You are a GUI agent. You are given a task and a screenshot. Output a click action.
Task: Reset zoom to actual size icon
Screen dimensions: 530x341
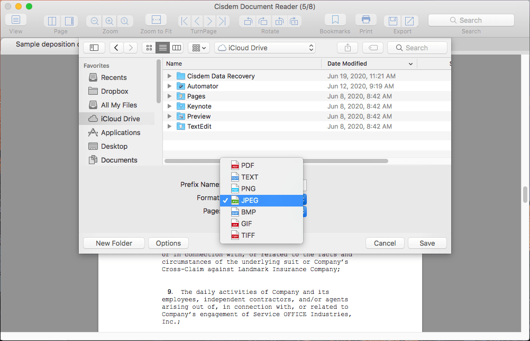tap(125, 21)
